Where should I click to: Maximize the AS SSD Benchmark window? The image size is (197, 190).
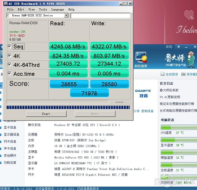click(125, 4)
